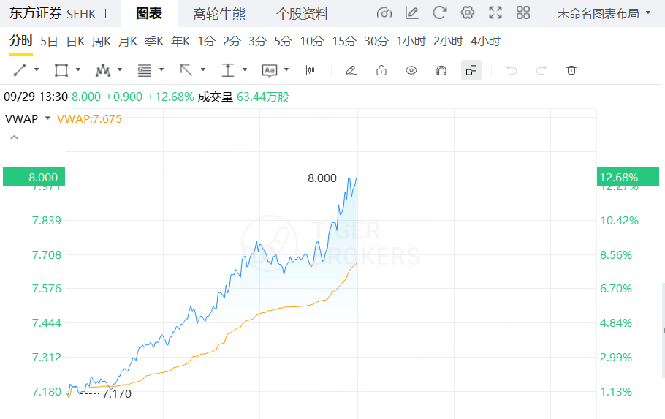Collapse indicator legend with up chevron
Screen dimensions: 665x419
pos(14,137)
